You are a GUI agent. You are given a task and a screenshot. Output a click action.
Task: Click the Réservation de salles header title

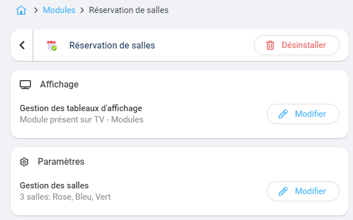[112, 45]
